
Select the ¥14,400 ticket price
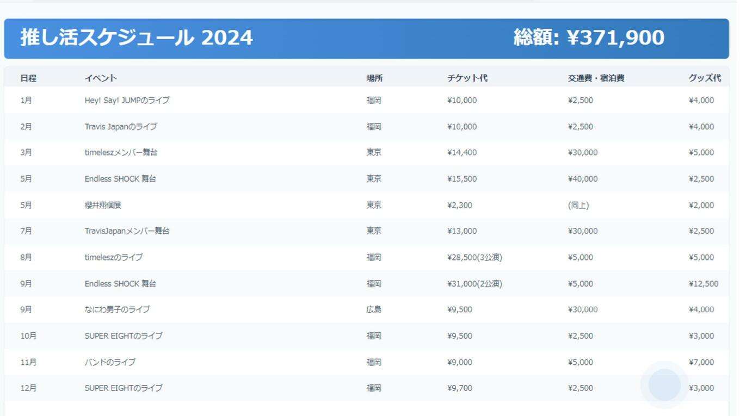click(462, 153)
